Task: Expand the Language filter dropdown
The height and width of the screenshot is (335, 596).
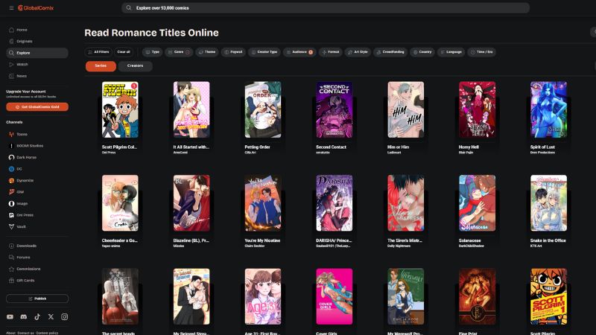Action: pos(451,52)
